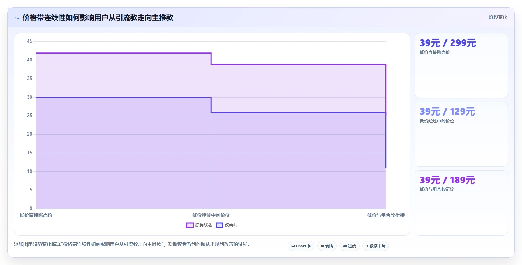
Task: Click the description text below the chart
Action: coord(132,245)
